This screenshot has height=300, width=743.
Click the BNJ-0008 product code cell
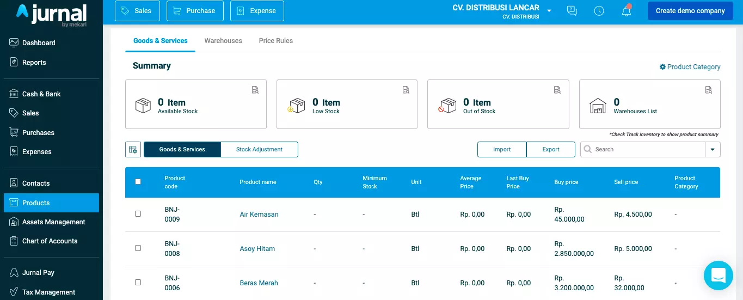tap(173, 249)
